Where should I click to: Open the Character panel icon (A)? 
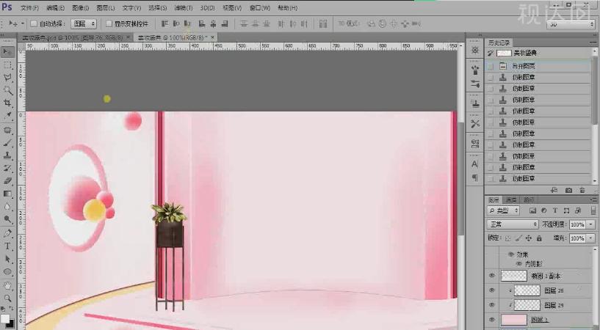(x=474, y=164)
